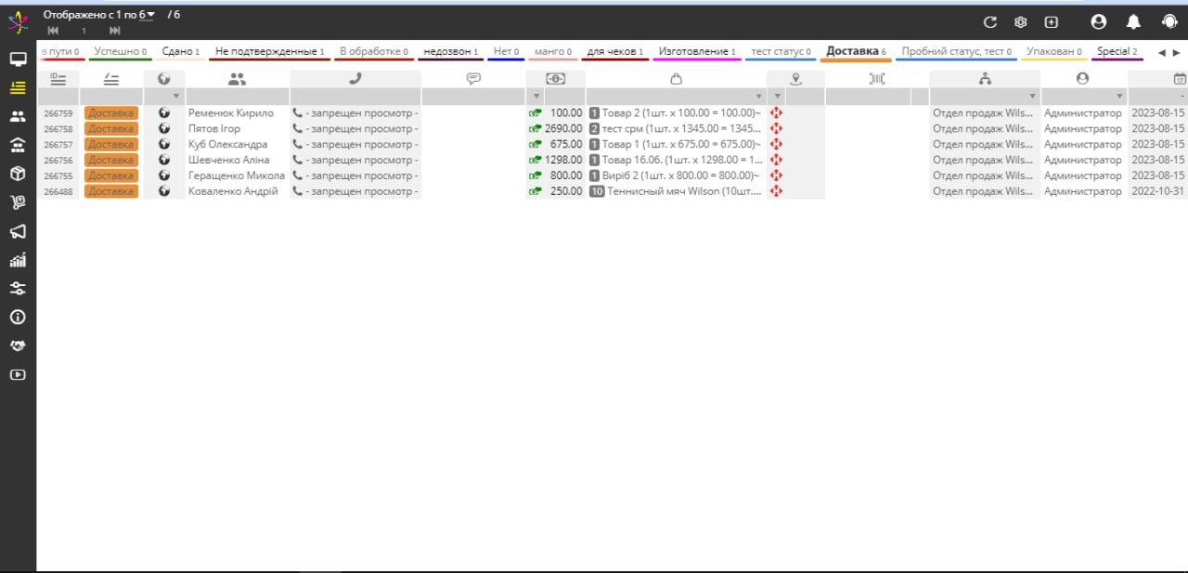Open the notifications bell
This screenshot has width=1188, height=573.
click(1133, 22)
